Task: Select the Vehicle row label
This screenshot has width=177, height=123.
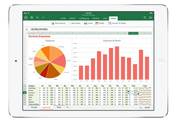Action: 31,90
